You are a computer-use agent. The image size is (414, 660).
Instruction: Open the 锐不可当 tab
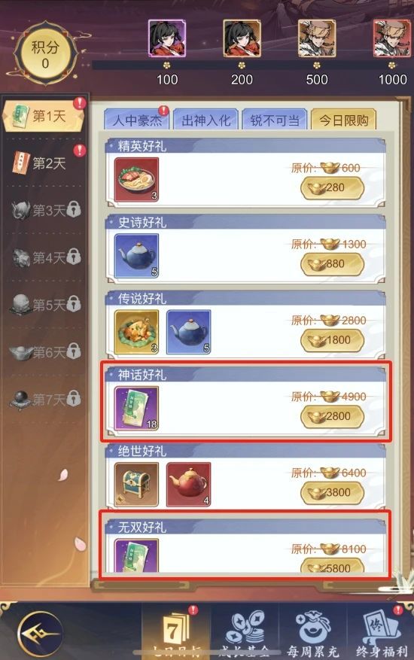275,120
